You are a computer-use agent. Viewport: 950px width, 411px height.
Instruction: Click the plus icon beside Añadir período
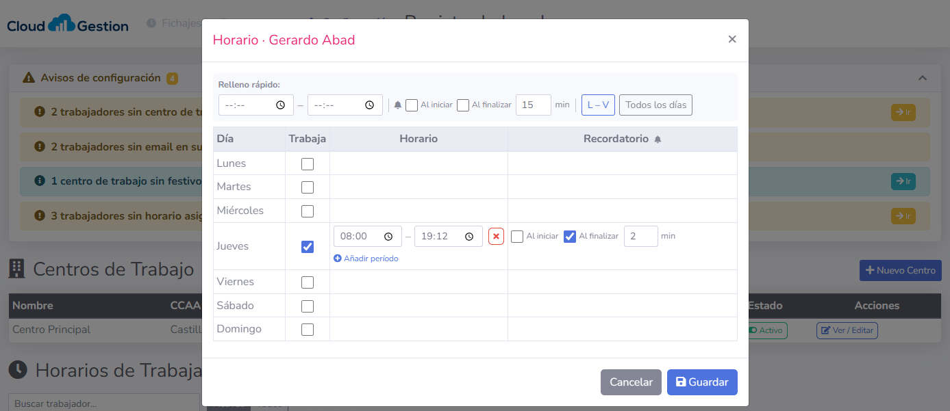[337, 258]
